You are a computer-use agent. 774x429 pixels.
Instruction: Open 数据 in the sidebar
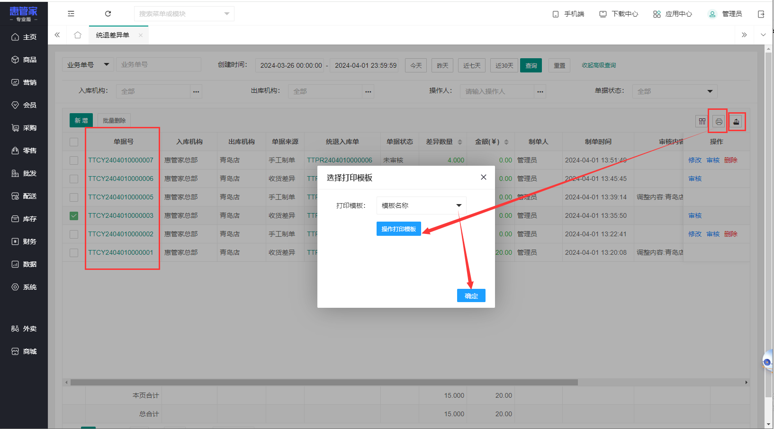tap(24, 264)
